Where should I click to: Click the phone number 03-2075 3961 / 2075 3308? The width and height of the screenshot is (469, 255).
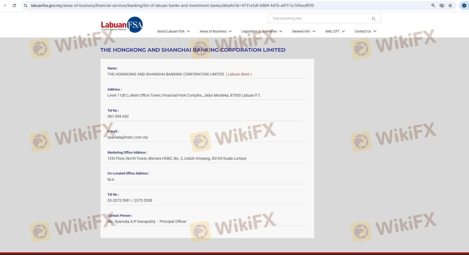130,200
